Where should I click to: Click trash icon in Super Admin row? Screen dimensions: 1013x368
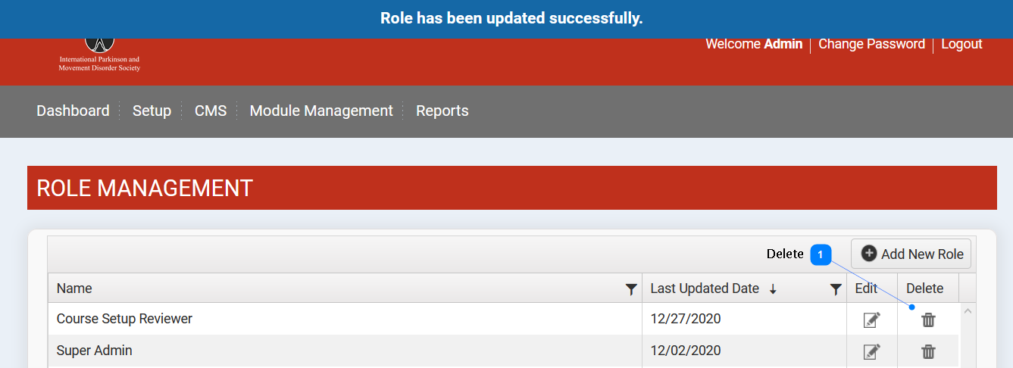pyautogui.click(x=928, y=351)
